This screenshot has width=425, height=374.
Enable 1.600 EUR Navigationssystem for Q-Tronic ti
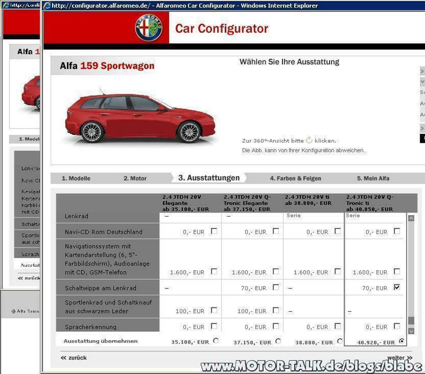click(x=397, y=271)
